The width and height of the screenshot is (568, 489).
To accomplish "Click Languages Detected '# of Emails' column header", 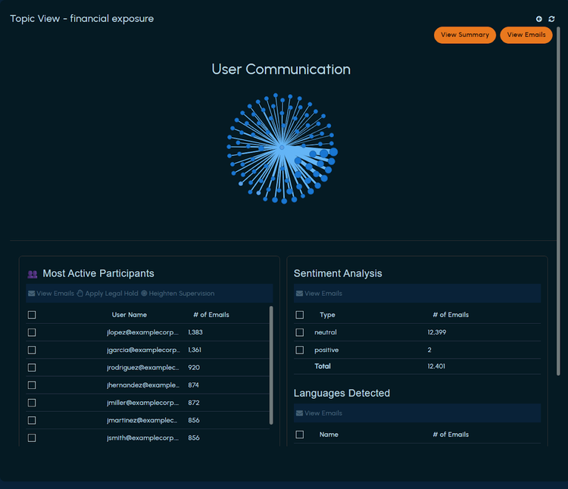I will pyautogui.click(x=451, y=434).
